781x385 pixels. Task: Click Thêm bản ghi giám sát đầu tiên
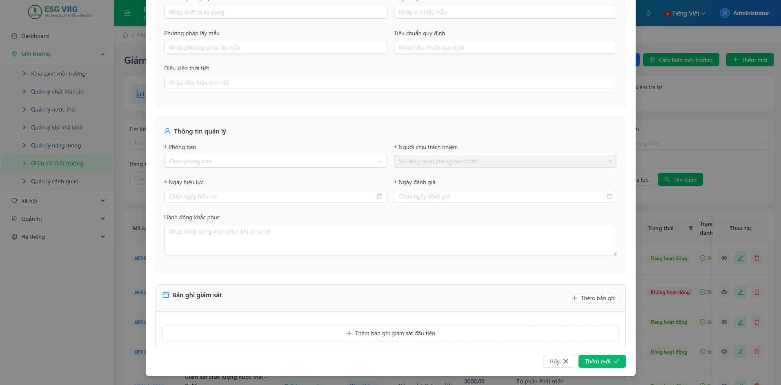click(391, 333)
